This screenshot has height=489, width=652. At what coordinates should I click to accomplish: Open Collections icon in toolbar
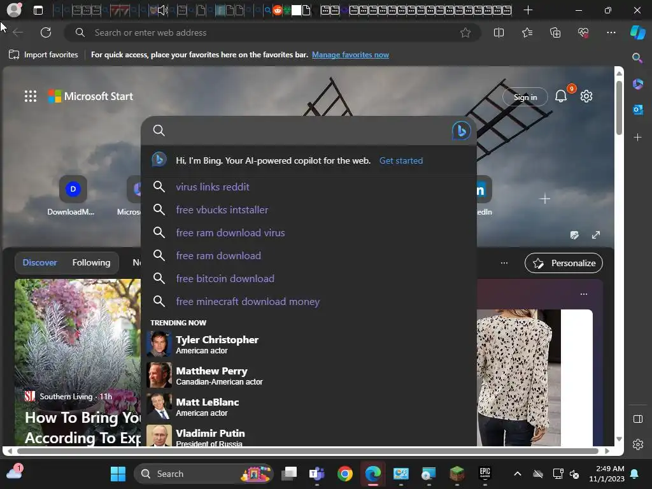555,32
